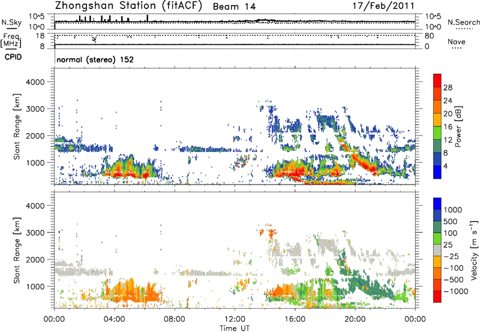
Task: Select the '-1000' label on the Velocity colorbar
Action: tap(456, 291)
